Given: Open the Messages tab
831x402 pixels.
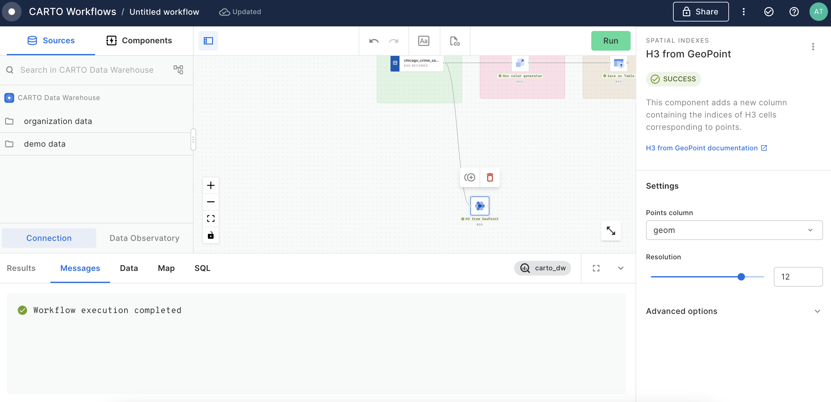Looking at the screenshot, I should (80, 268).
